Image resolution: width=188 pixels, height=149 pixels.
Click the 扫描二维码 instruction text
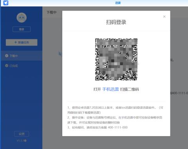tap(129, 89)
